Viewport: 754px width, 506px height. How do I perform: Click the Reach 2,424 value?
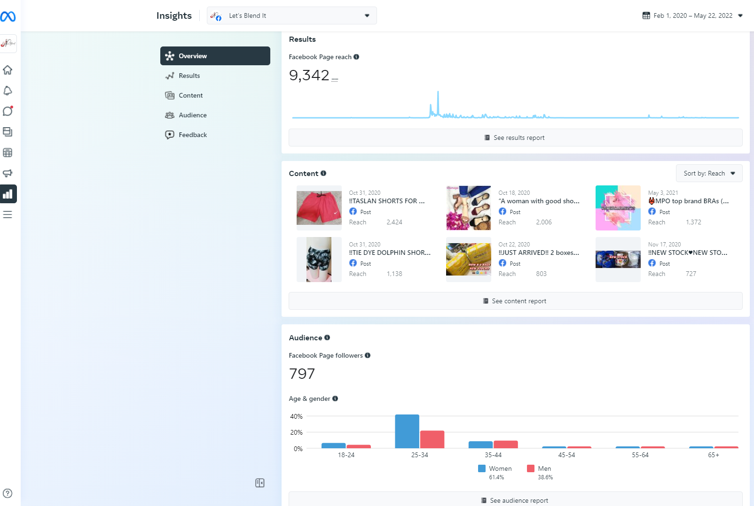pyautogui.click(x=394, y=222)
